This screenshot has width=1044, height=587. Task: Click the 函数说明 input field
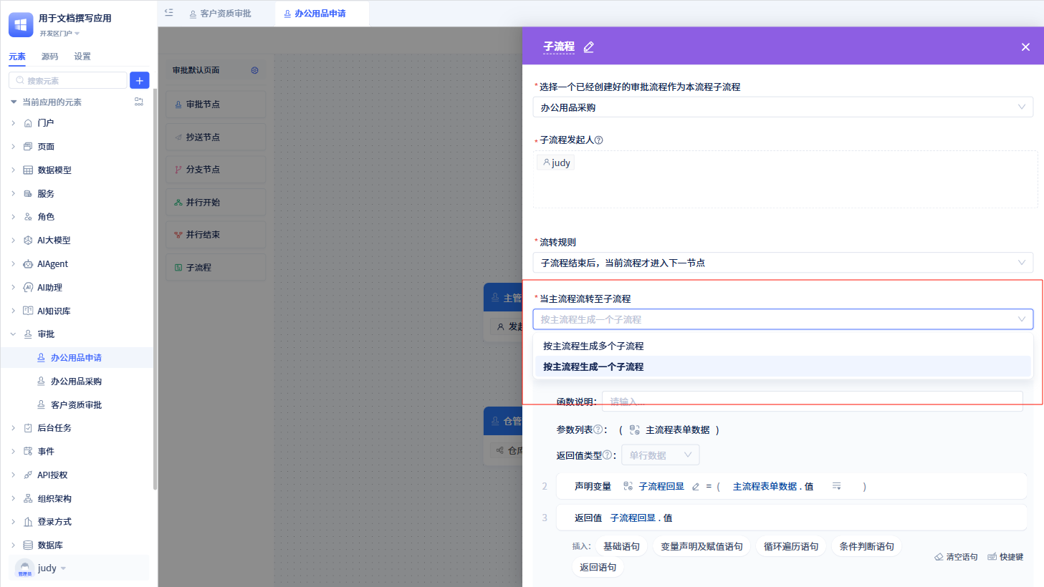(812, 402)
